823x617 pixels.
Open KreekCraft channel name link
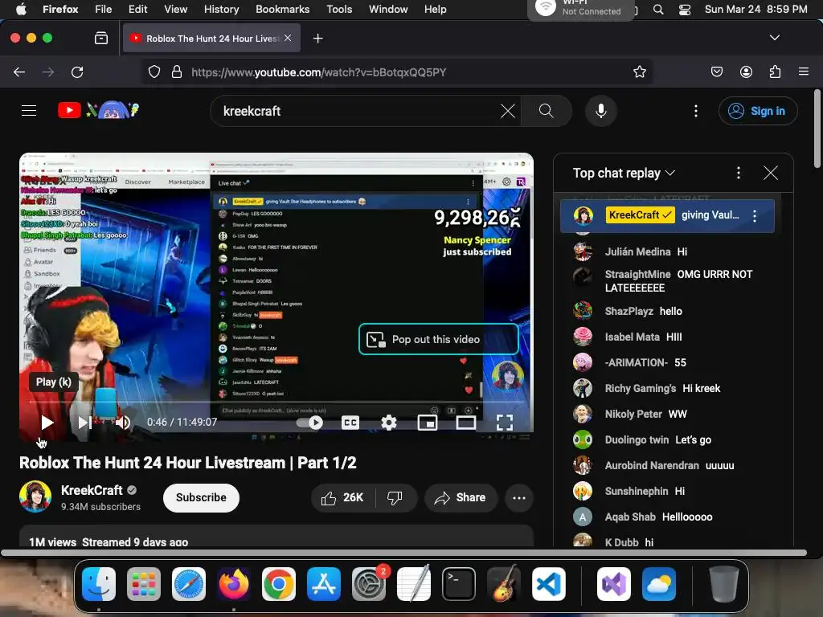[92, 490]
